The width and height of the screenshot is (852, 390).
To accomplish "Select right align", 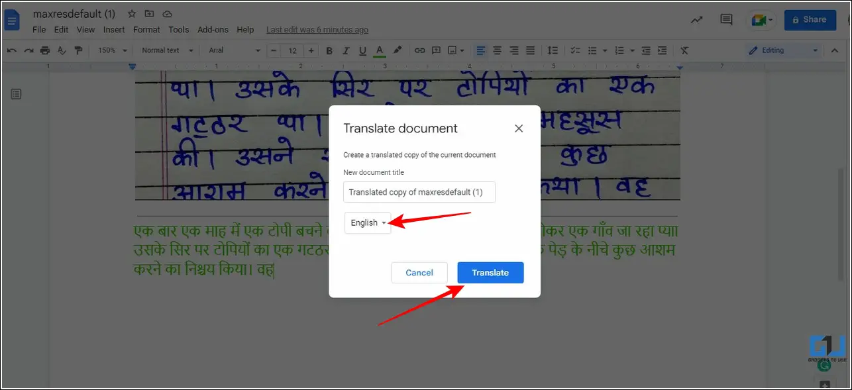I will point(513,50).
